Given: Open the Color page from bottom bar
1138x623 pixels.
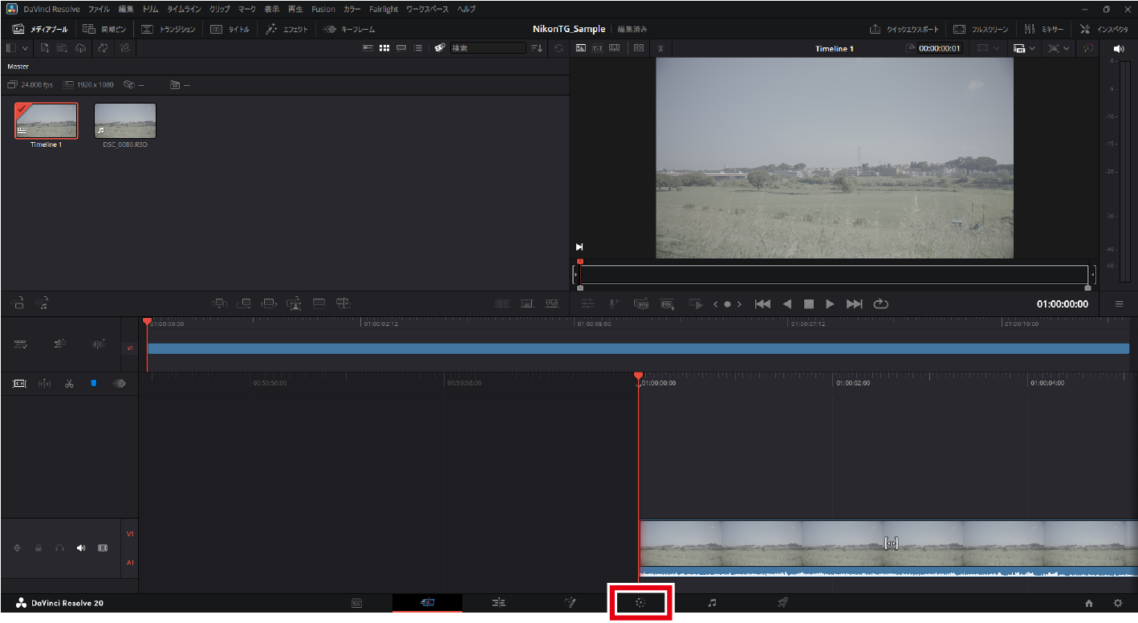Looking at the screenshot, I should (x=640, y=603).
